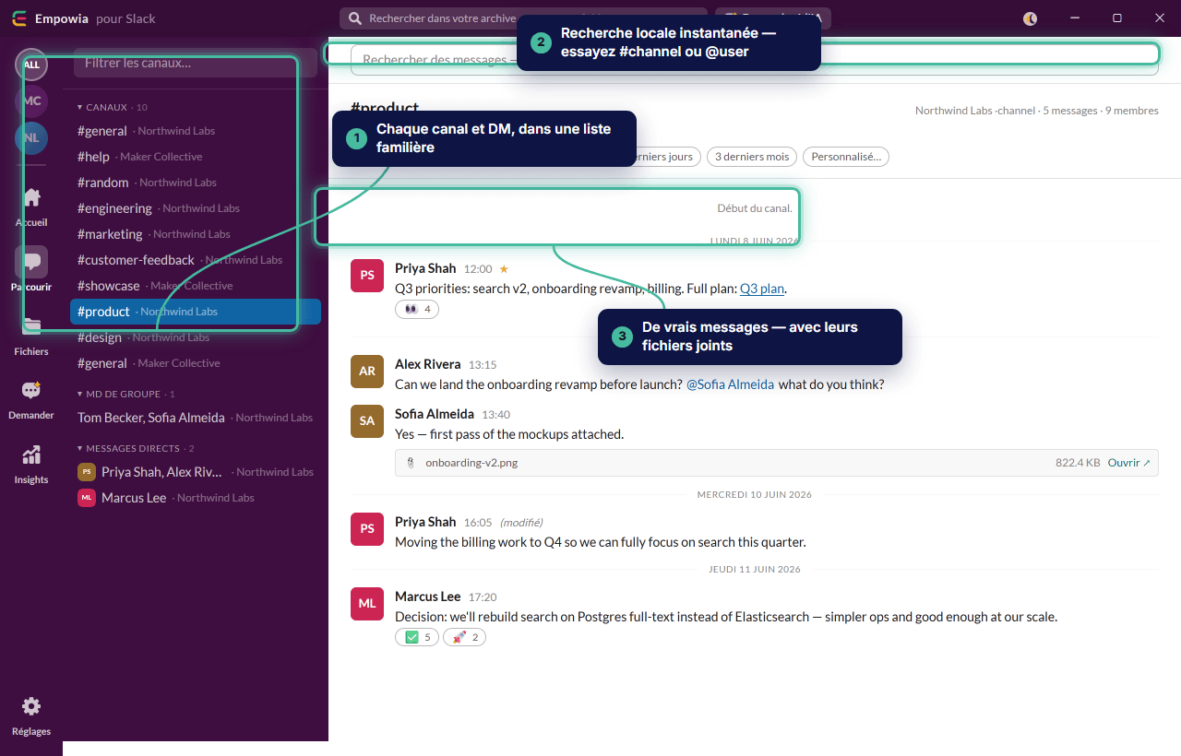1181x756 pixels.
Task: Switch to the MC workspace avatar
Action: click(31, 100)
